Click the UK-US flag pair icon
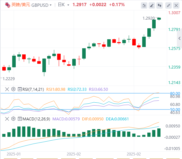 tap(8, 5)
